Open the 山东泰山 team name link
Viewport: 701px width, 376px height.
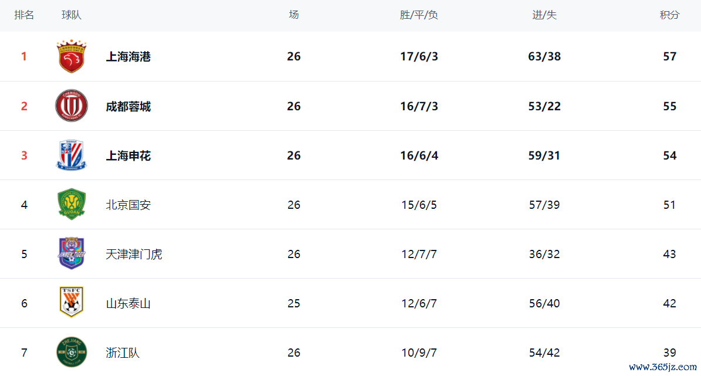(128, 303)
